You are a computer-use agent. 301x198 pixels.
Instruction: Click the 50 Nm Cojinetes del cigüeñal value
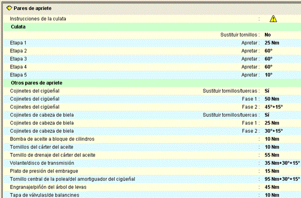point(272,99)
